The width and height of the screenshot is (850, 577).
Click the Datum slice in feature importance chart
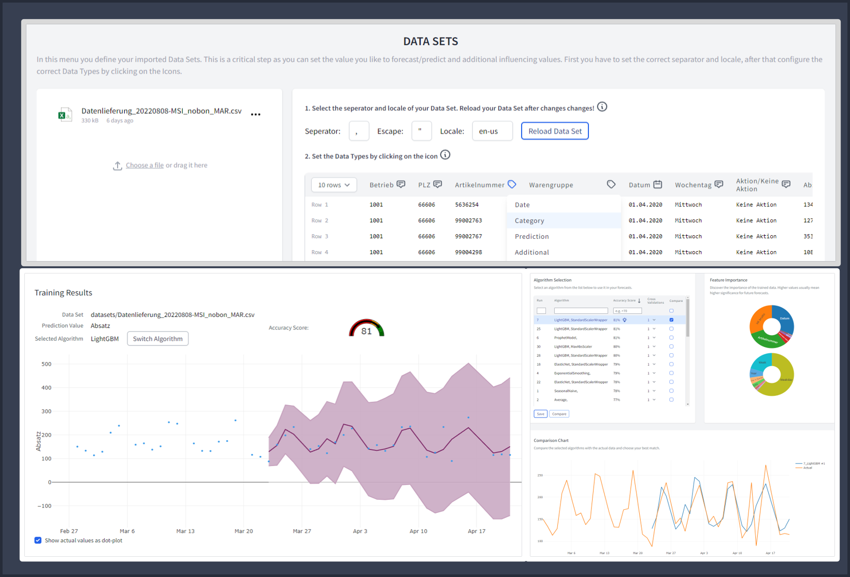[784, 317]
